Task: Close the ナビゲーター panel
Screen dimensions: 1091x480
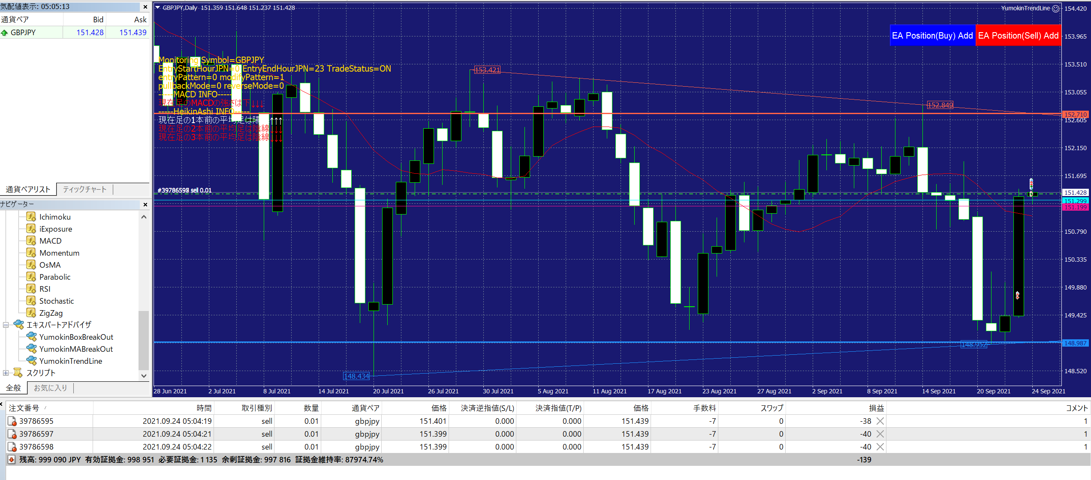Action: click(145, 204)
